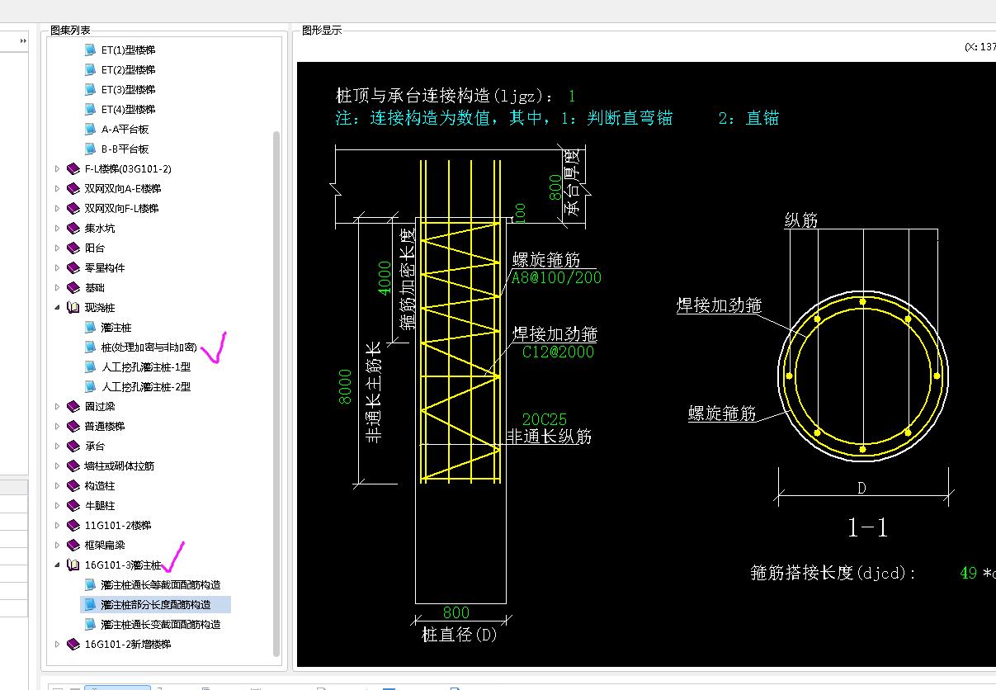The image size is (996, 690).
Task: Click the page icon beside A-A平台板
Action: [90, 129]
